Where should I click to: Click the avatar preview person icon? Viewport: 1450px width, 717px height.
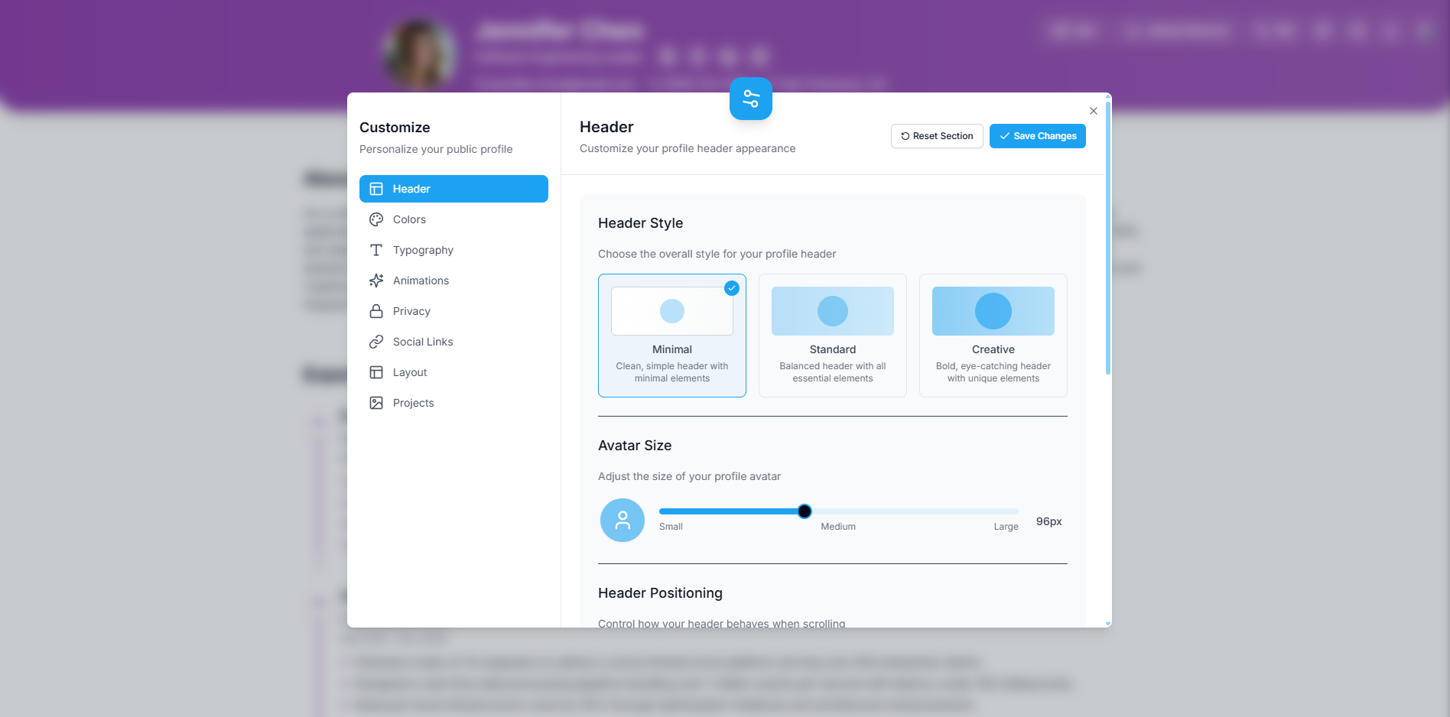point(623,521)
